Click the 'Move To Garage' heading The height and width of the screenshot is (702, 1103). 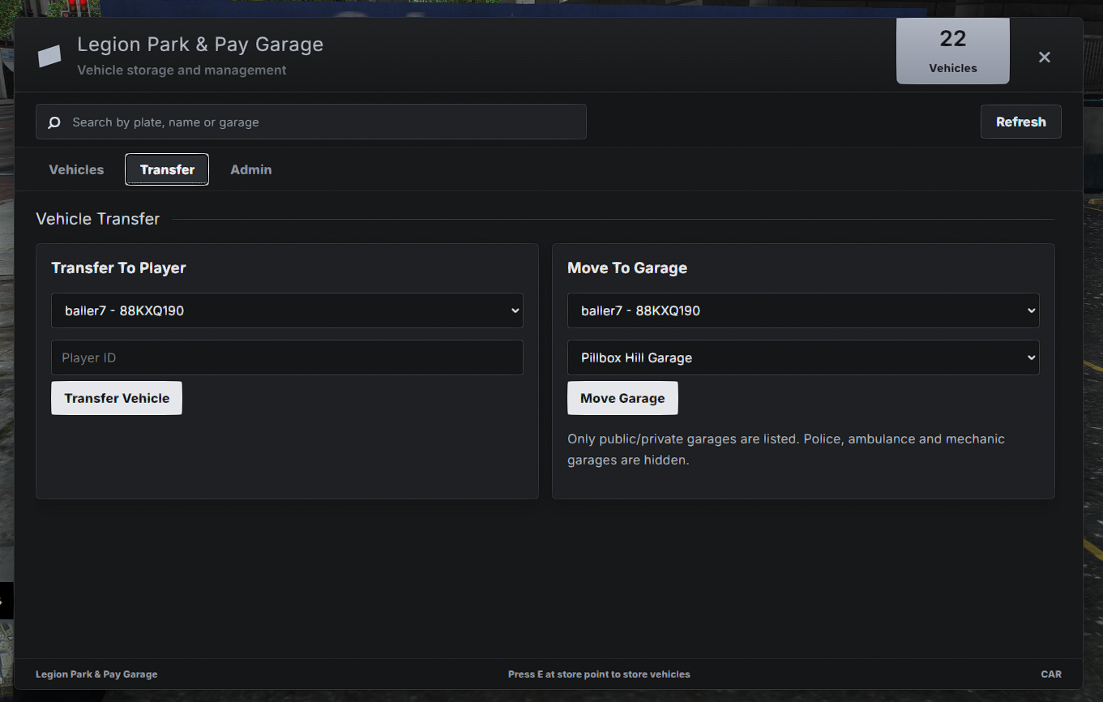pyautogui.click(x=627, y=268)
